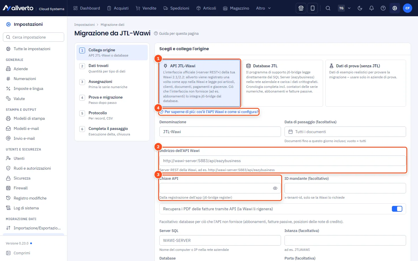Image resolution: width=418 pixels, height=261 pixels.
Task: Click the Log di sistema icon
Action: click(8, 208)
